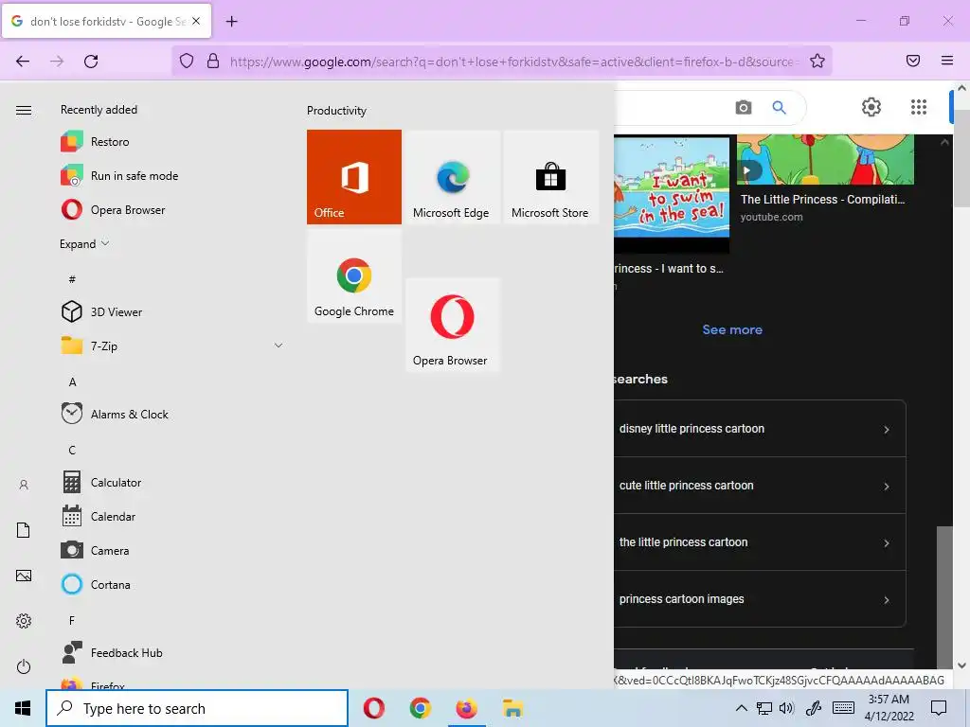
Task: Open the little princess cartoon suggestion
Action: (760, 542)
